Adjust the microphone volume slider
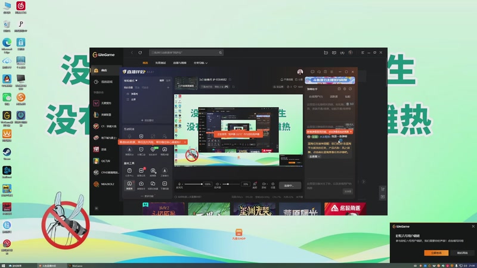Viewport: 477px width, 268px height. click(193, 184)
